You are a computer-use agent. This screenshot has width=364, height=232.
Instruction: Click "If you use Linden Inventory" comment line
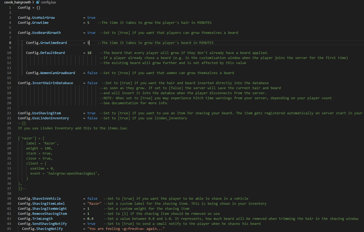[x=73, y=128]
